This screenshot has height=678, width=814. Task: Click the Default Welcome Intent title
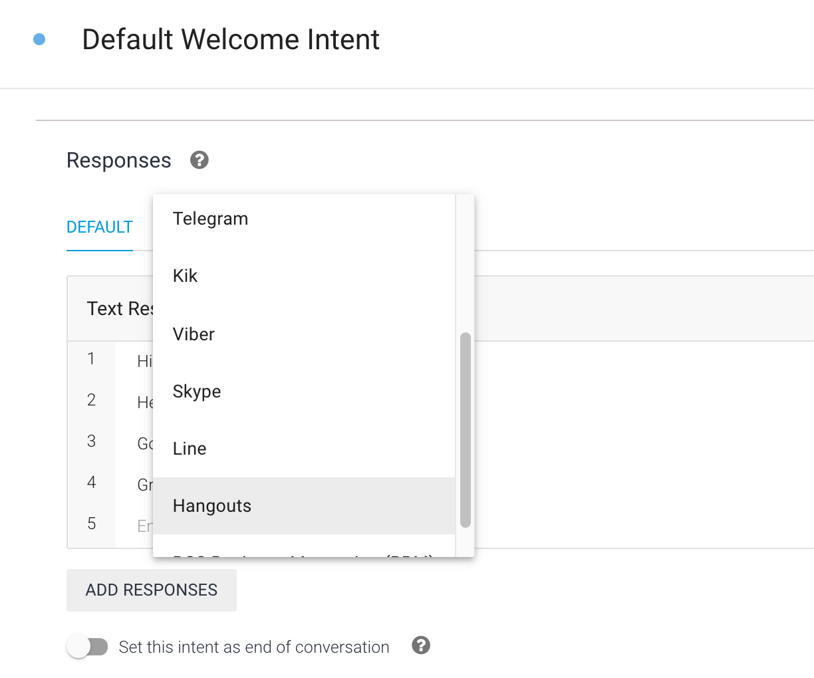pos(231,40)
